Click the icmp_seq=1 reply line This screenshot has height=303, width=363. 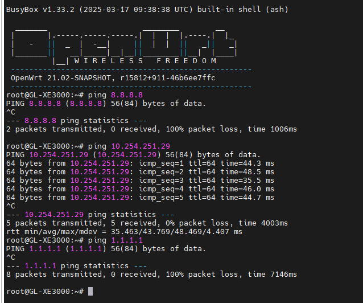(140, 163)
